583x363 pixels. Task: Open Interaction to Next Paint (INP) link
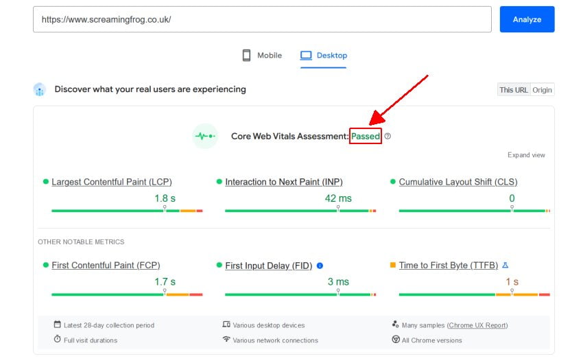(284, 182)
